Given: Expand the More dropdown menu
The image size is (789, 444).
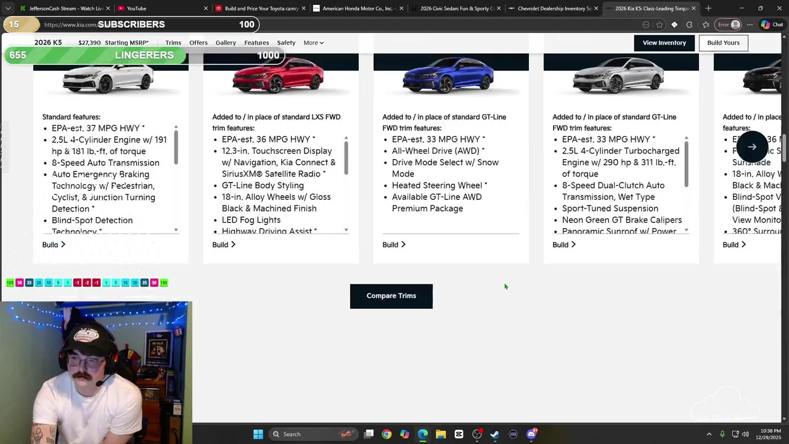Looking at the screenshot, I should (x=313, y=43).
